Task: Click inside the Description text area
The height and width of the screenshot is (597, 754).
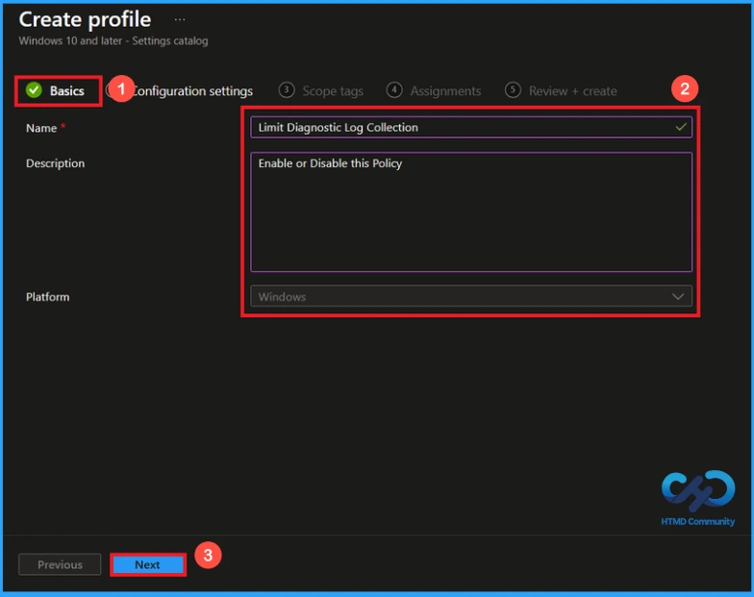Action: 471,211
